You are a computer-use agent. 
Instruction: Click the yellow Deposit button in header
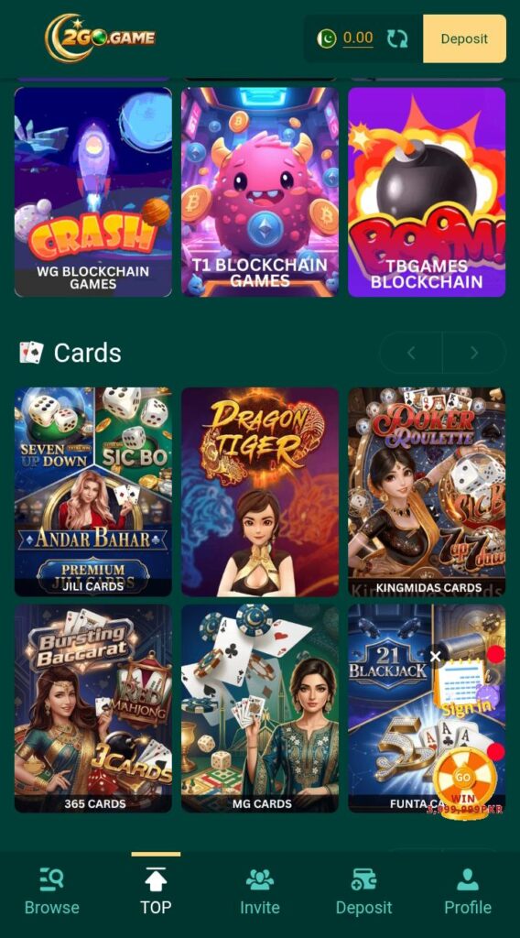464,38
